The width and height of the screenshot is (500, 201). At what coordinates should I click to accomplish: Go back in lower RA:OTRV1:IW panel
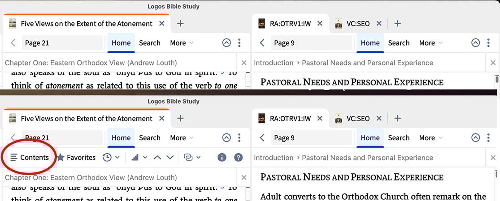pyautogui.click(x=262, y=138)
